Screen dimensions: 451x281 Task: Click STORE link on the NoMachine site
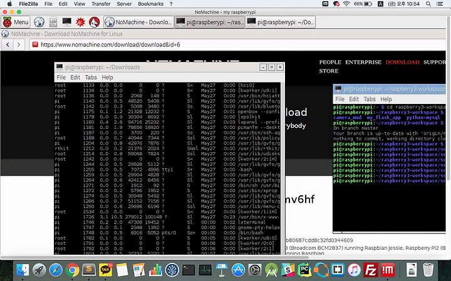point(328,71)
